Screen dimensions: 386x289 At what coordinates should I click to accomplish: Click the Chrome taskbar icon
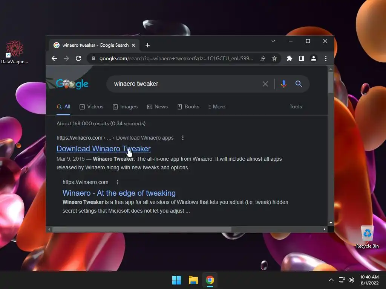(x=210, y=280)
